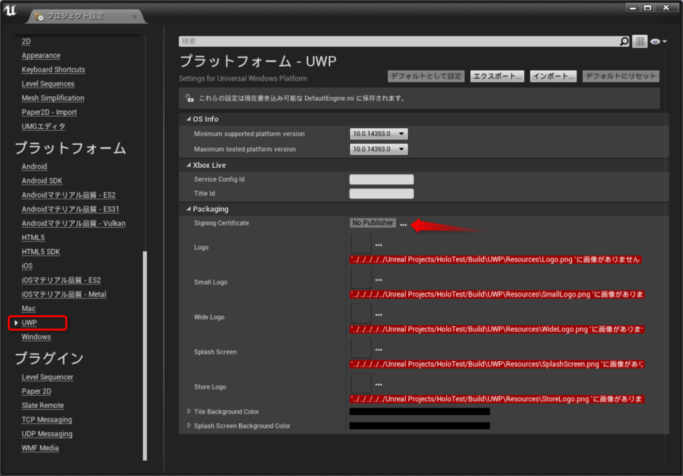683x476 pixels.
Task: Click the デフォルトにリセット button
Action: click(621, 76)
